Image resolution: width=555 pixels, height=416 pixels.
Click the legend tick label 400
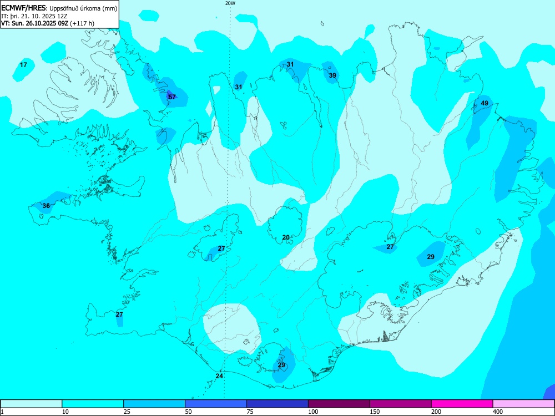(x=498, y=412)
